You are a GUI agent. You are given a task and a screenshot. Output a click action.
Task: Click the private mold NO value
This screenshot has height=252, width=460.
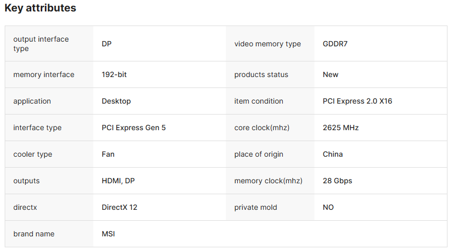328,207
